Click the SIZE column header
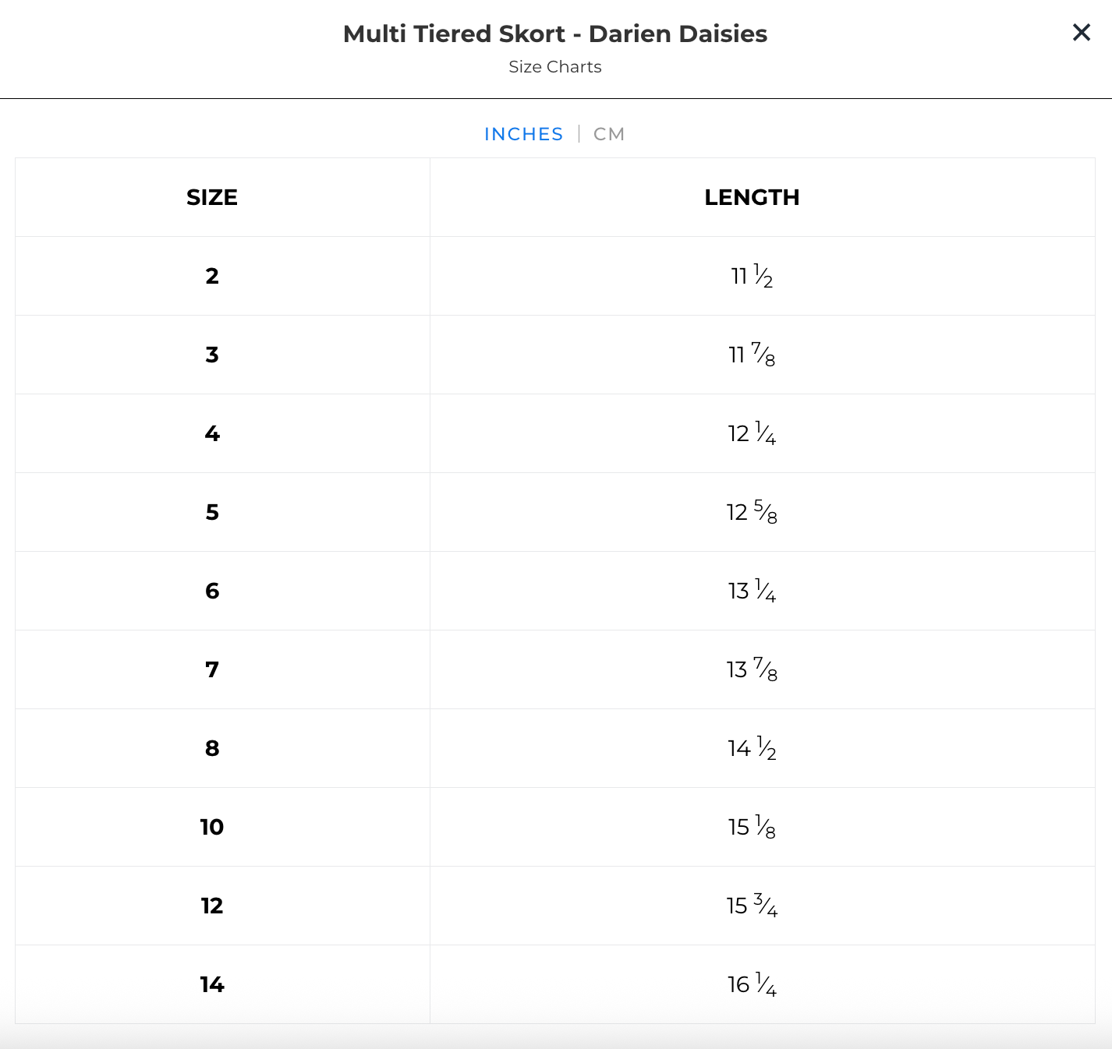This screenshot has width=1112, height=1049. tap(212, 197)
